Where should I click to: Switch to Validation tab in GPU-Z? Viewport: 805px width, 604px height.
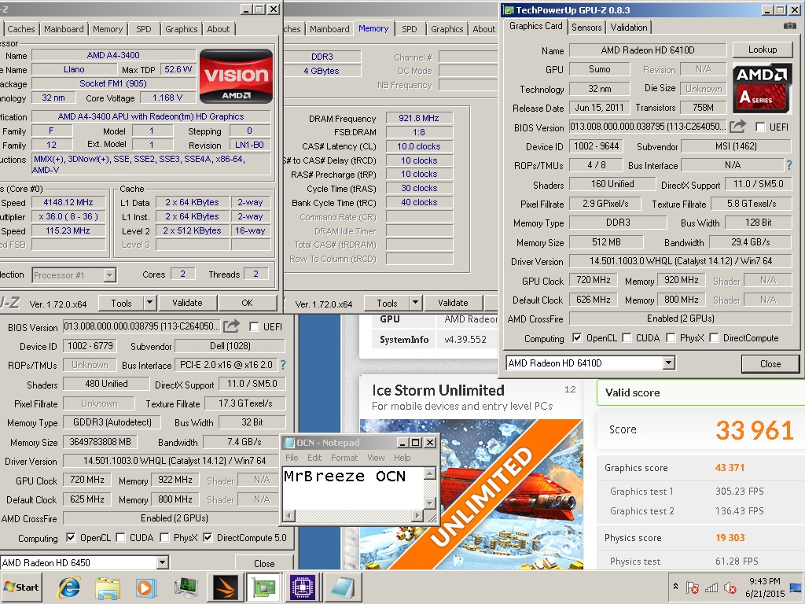tap(629, 28)
